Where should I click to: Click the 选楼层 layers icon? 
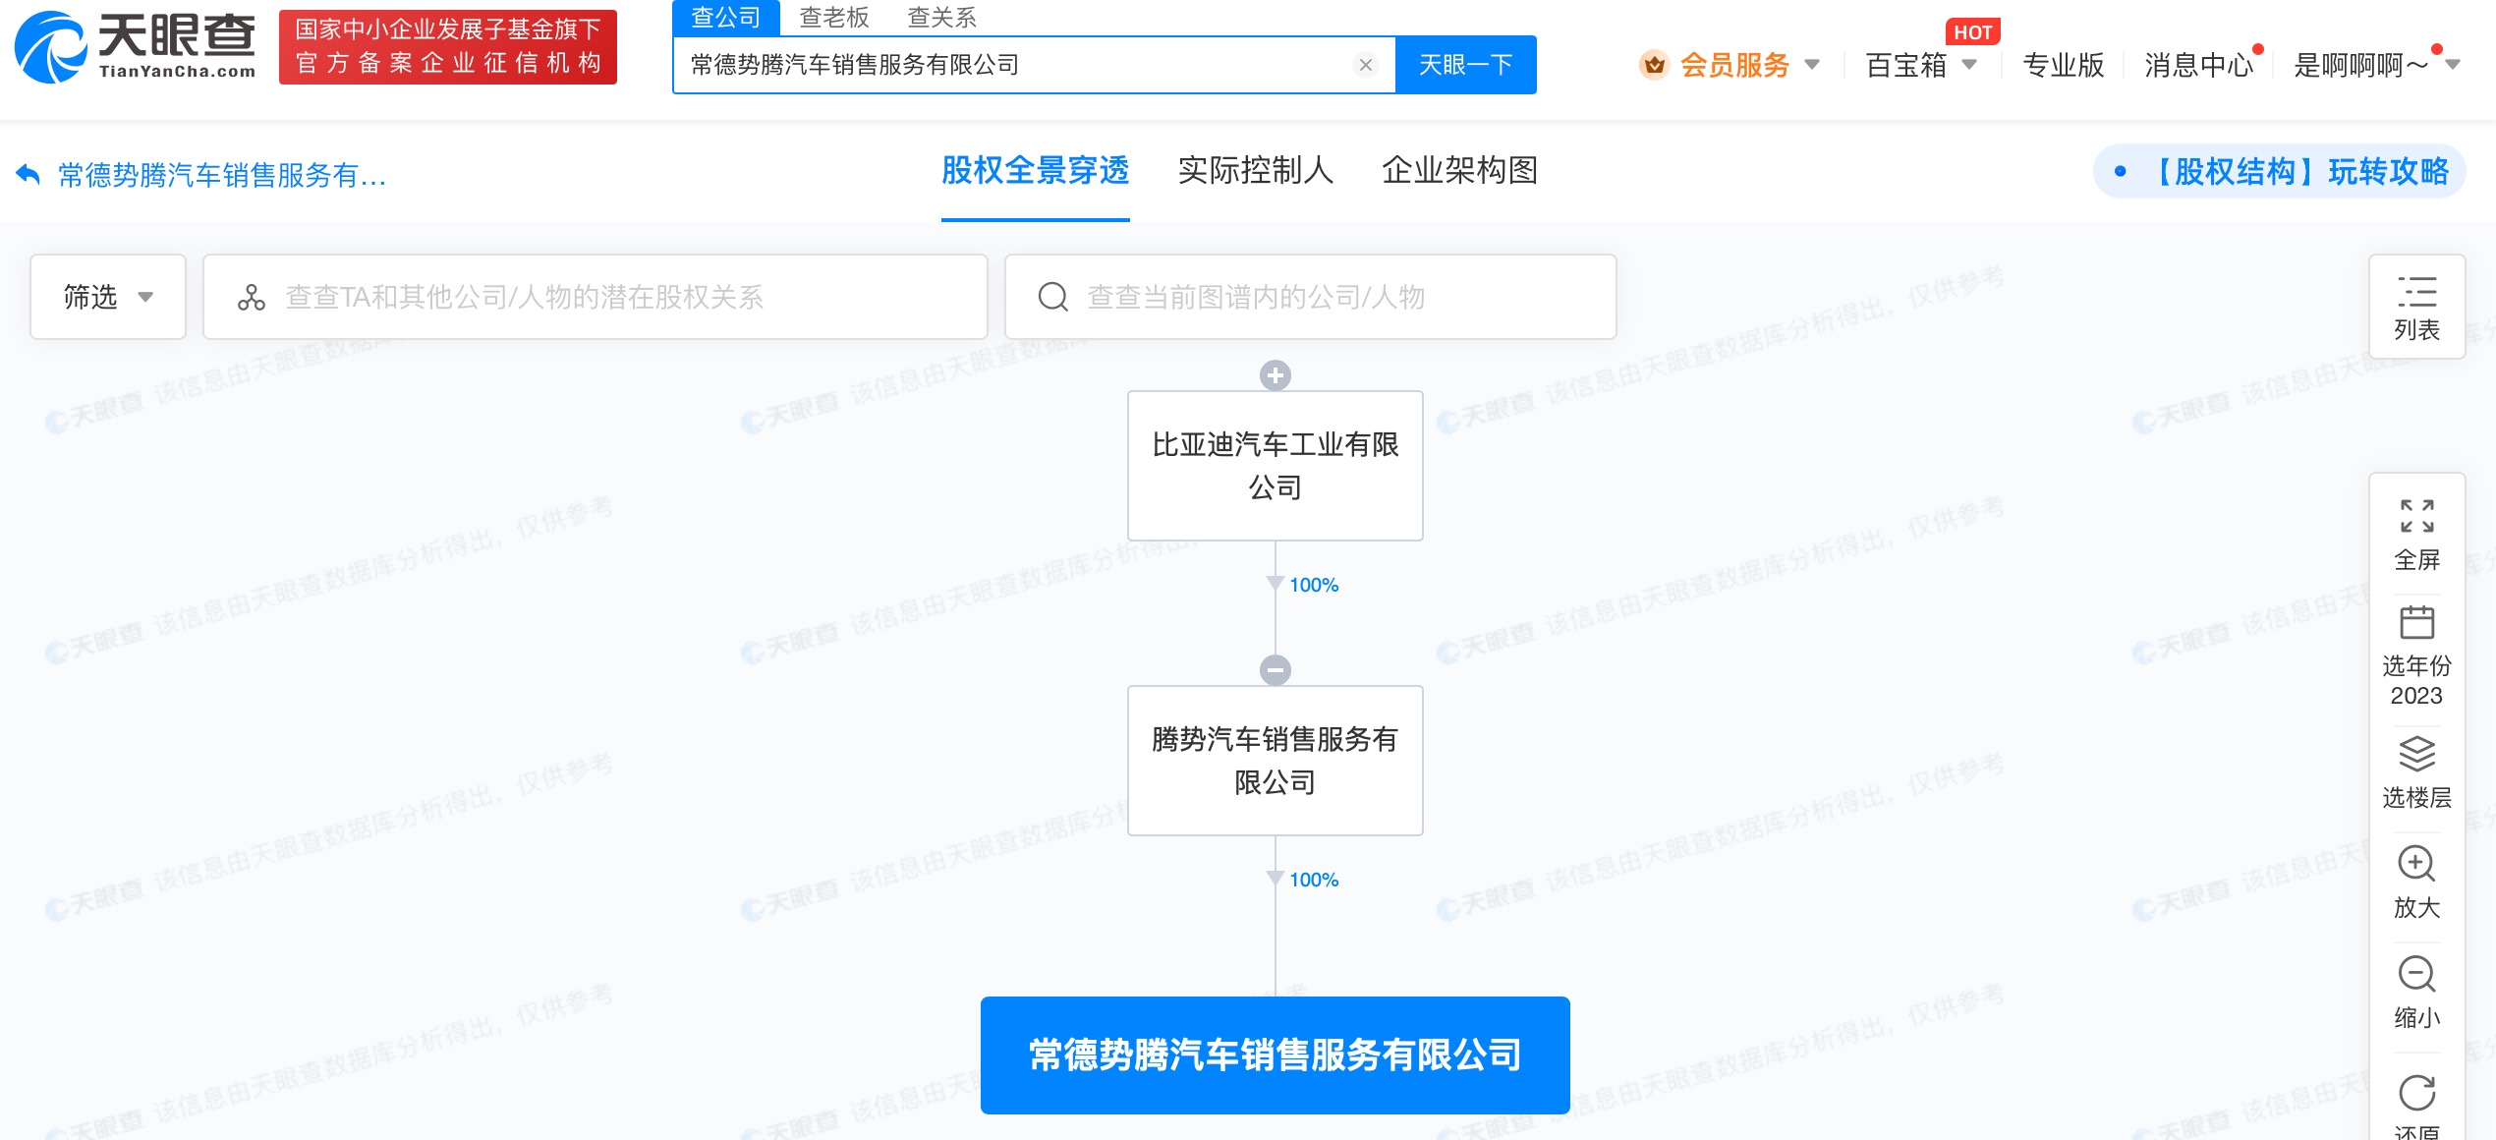(2416, 755)
